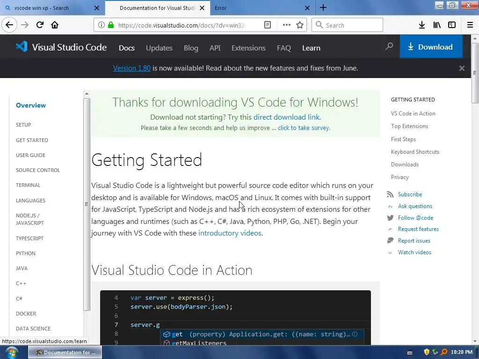479x359 pixels.
Task: Click the browser Search input field
Action: 347,25
